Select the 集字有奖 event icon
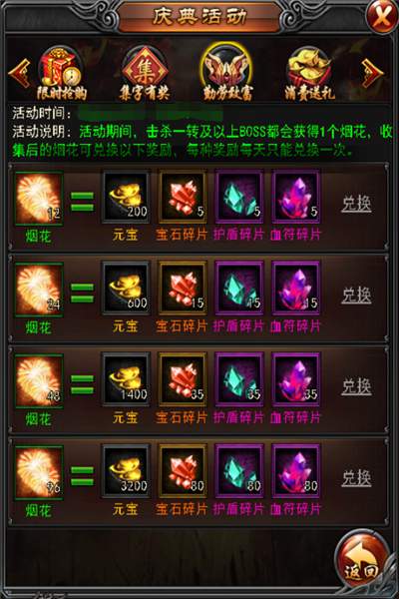399x599 pixels. tap(144, 73)
